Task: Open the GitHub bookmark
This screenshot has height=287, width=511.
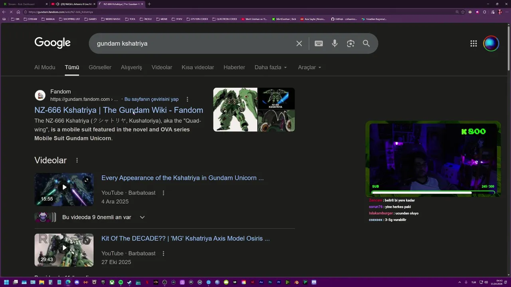Action: tap(343, 19)
